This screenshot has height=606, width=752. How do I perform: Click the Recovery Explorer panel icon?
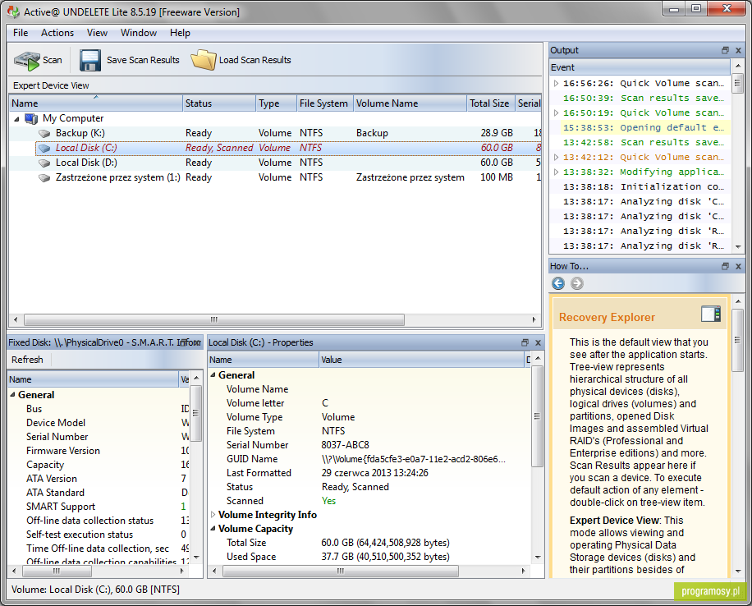tap(711, 314)
